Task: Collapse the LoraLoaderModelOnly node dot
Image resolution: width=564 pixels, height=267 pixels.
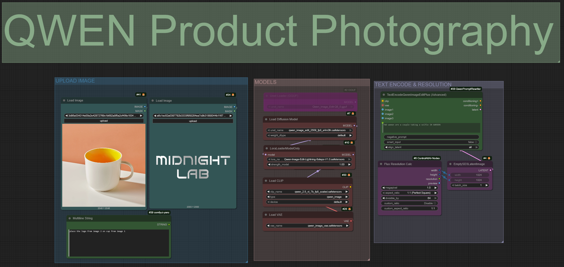Action: coord(267,148)
